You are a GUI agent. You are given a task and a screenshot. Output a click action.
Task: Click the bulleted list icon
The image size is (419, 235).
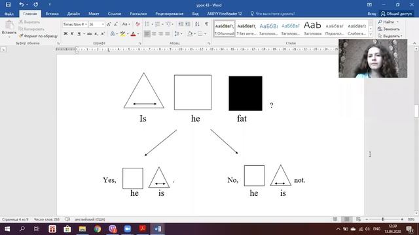click(x=147, y=24)
